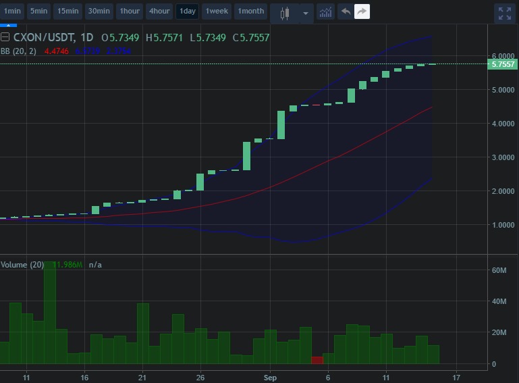Viewport: 519px width, 383px height.
Task: Toggle fullscreen chart mode
Action: click(x=503, y=12)
